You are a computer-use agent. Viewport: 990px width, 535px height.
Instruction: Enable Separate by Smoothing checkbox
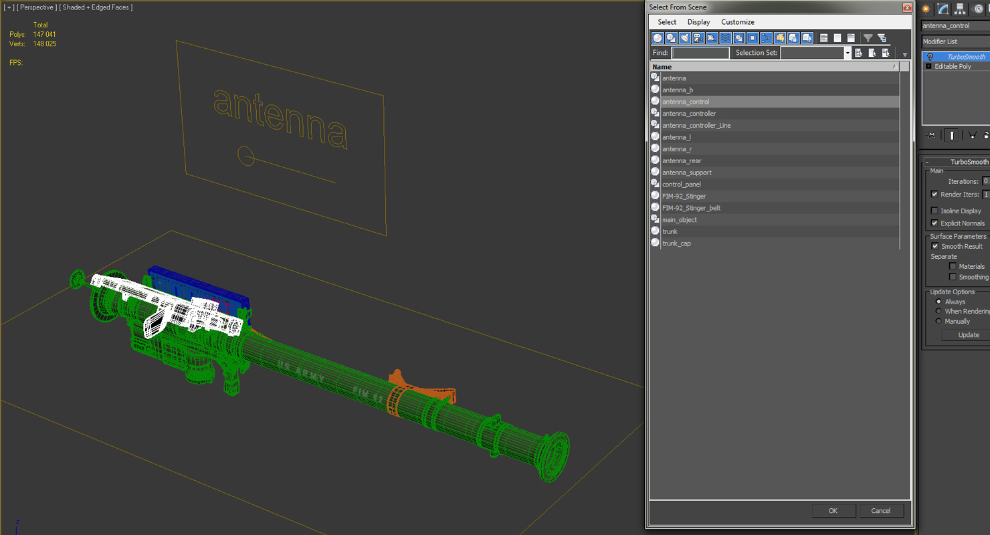(953, 277)
